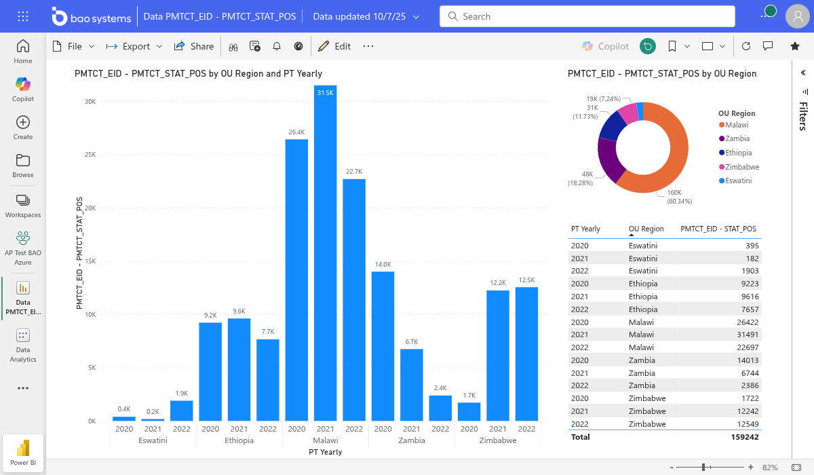Click the Share button
The height and width of the screenshot is (475, 814).
[194, 46]
